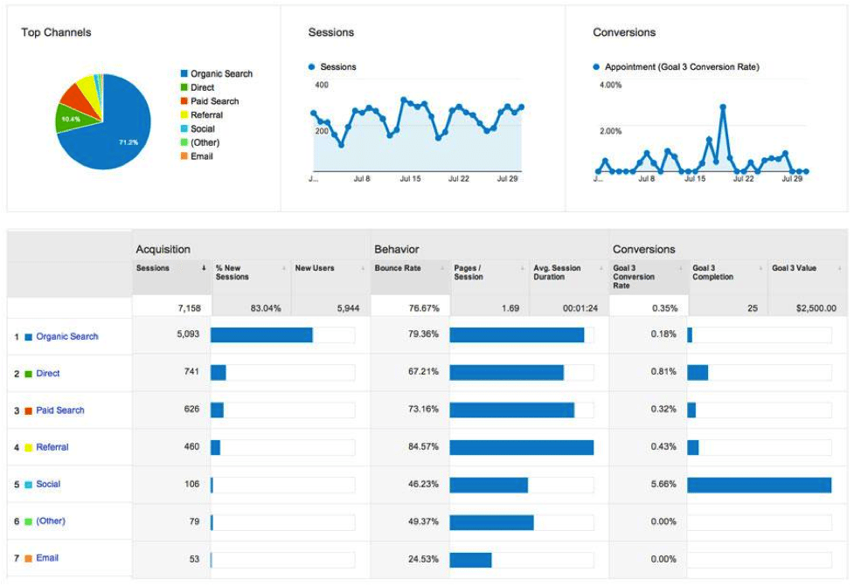Click the Sessions widget title
The image size is (854, 586).
pyautogui.click(x=331, y=32)
